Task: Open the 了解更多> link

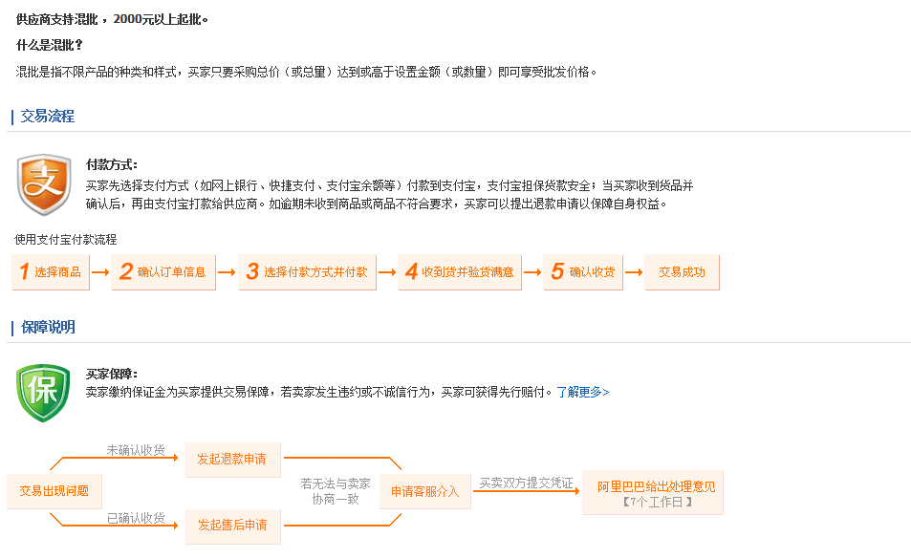Action: tap(583, 392)
